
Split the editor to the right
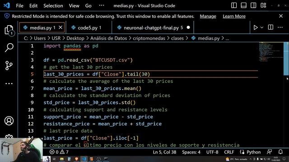(270, 27)
